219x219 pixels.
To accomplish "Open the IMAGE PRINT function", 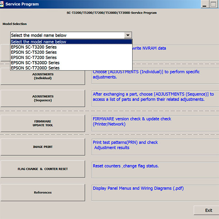I will 43,147.
